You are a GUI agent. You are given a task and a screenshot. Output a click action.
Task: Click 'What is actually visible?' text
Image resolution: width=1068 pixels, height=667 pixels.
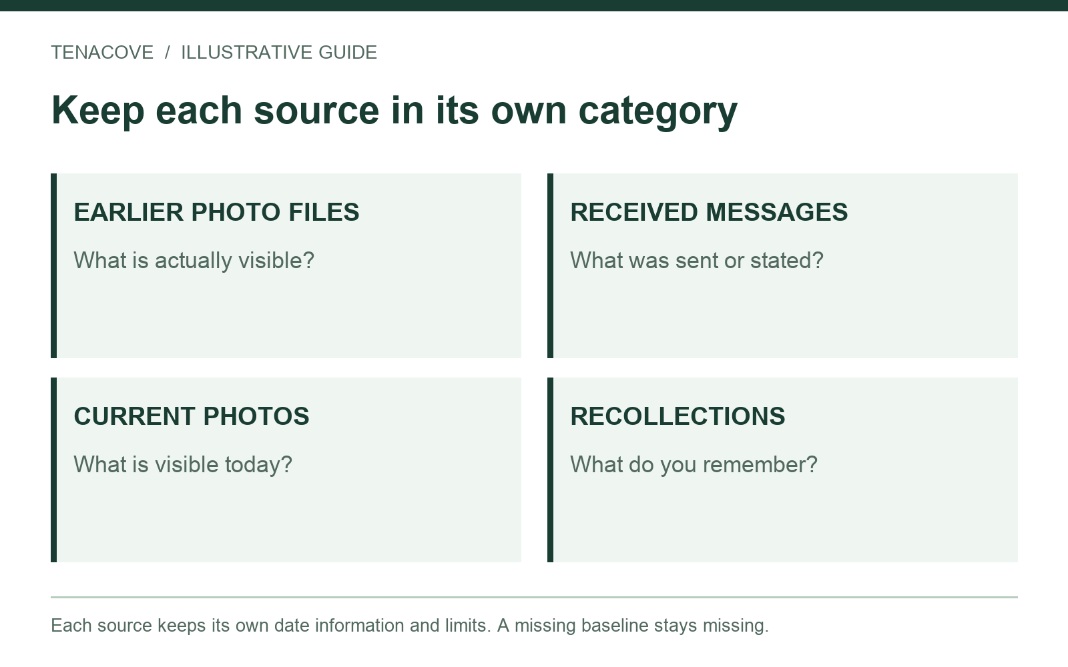194,260
